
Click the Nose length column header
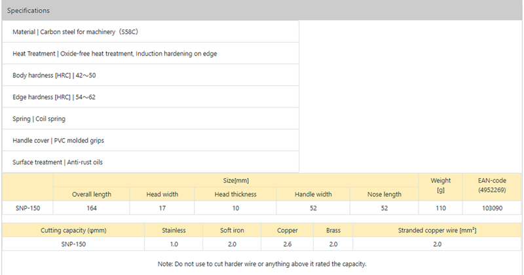pos(384,194)
